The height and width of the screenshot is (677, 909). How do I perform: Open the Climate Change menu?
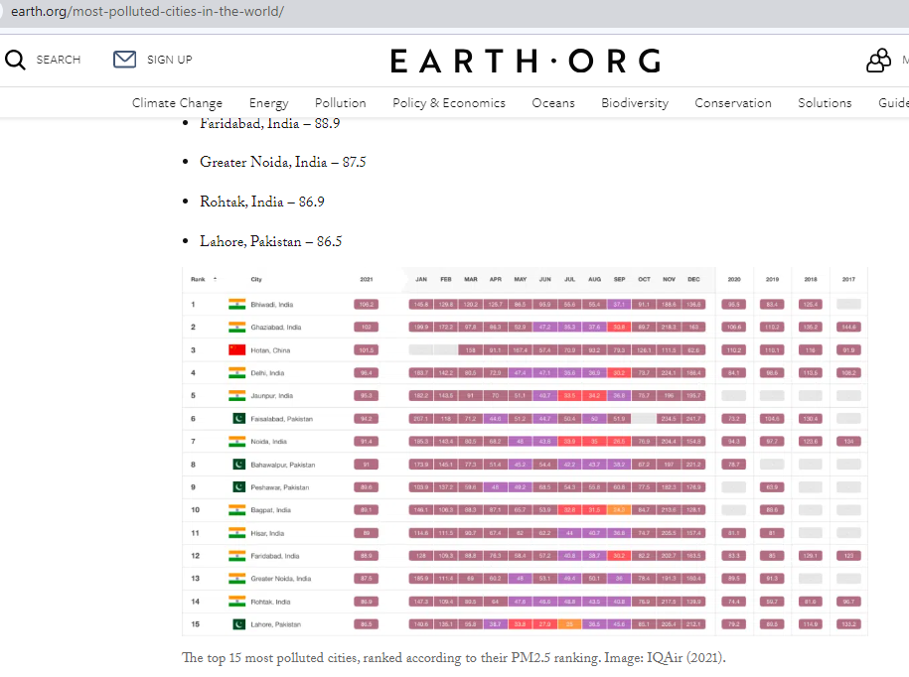pos(177,103)
